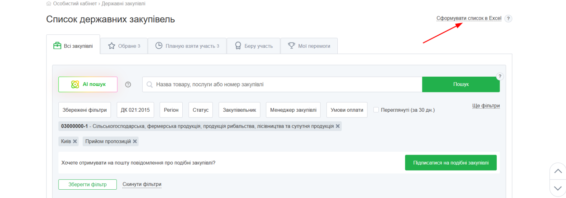Click the home icon in breadcrumb
566x198 pixels.
point(49,4)
